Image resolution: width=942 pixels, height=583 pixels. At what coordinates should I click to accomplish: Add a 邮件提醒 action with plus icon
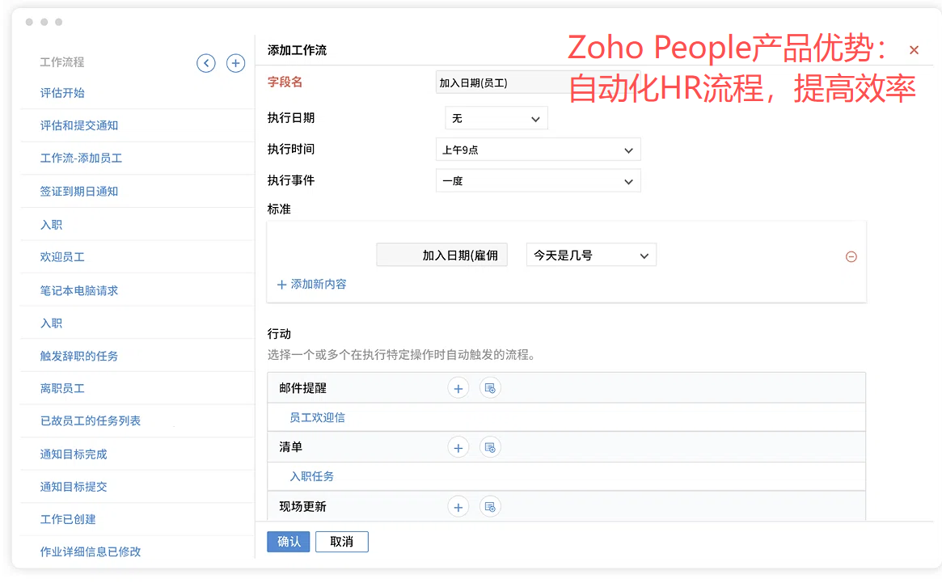tap(458, 388)
